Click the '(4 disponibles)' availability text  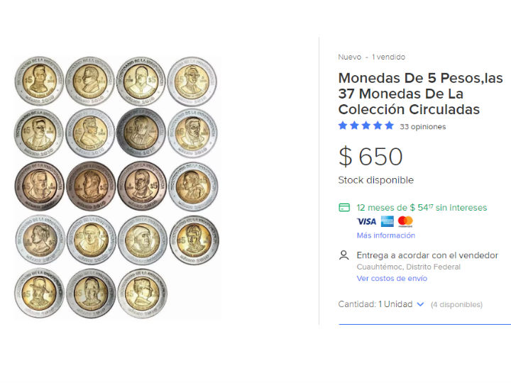pyautogui.click(x=456, y=305)
